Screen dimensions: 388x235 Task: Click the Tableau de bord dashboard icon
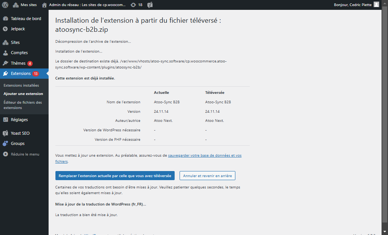(5, 19)
